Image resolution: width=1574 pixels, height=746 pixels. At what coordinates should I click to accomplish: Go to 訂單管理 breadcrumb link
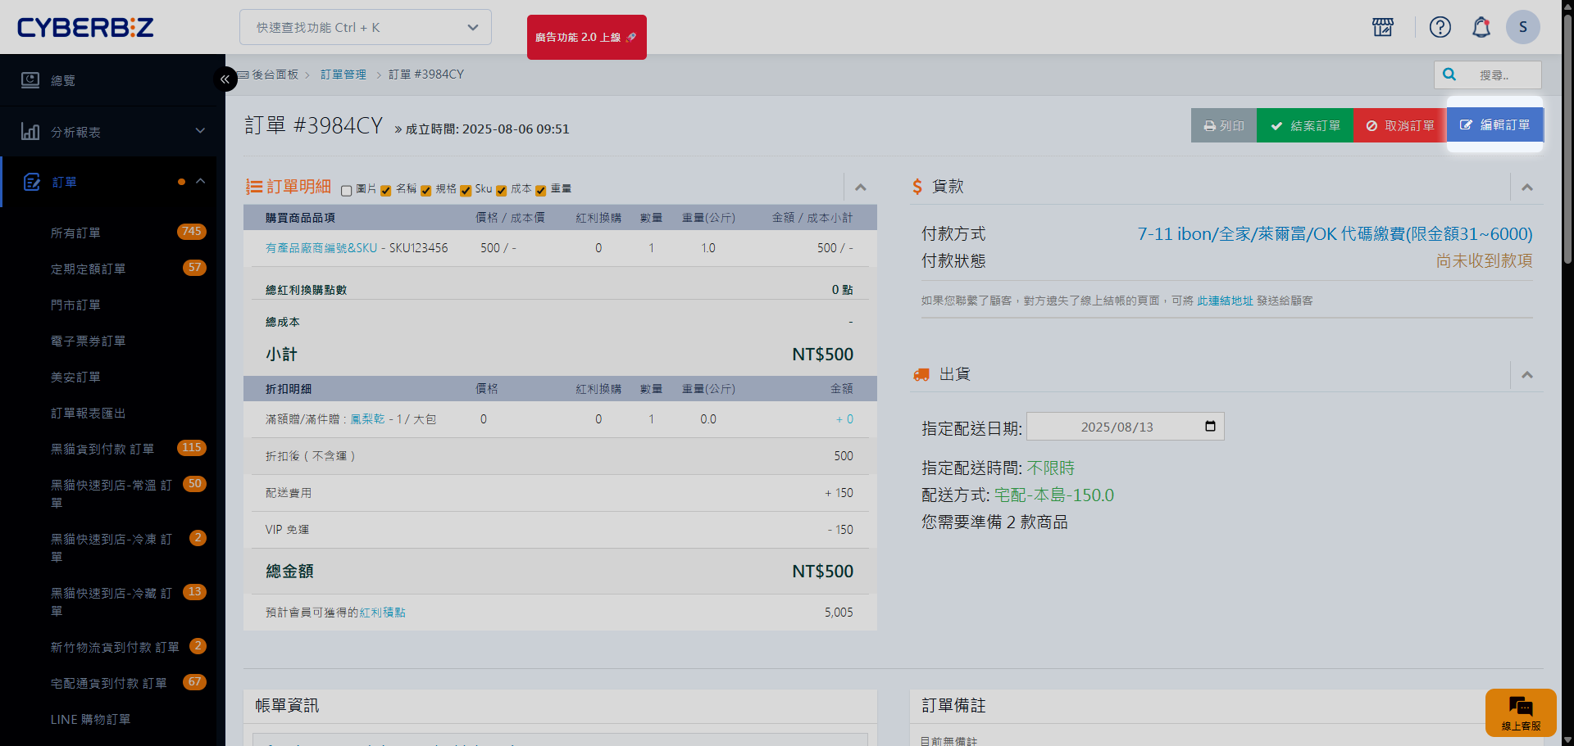point(343,75)
